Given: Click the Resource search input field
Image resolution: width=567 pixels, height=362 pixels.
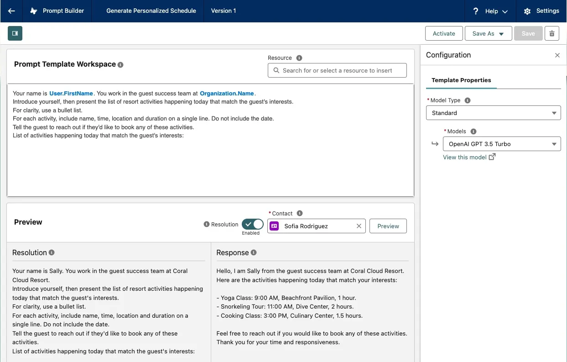Looking at the screenshot, I should click(x=337, y=70).
